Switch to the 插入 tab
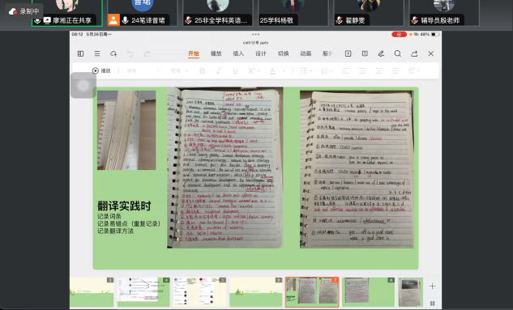This screenshot has width=513, height=310. (x=238, y=53)
